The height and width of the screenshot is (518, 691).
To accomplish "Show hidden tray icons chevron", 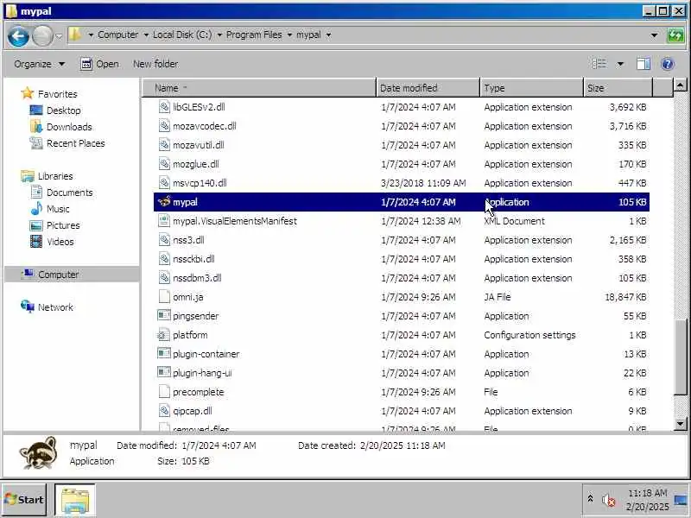I will click(590, 498).
